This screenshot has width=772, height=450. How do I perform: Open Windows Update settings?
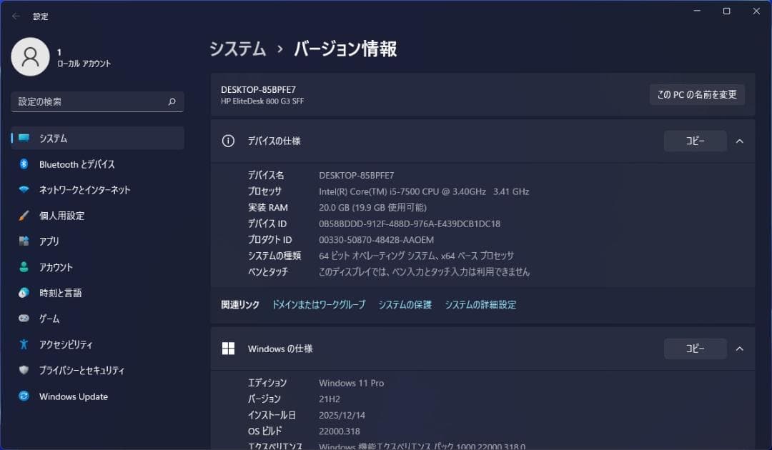[x=73, y=396]
